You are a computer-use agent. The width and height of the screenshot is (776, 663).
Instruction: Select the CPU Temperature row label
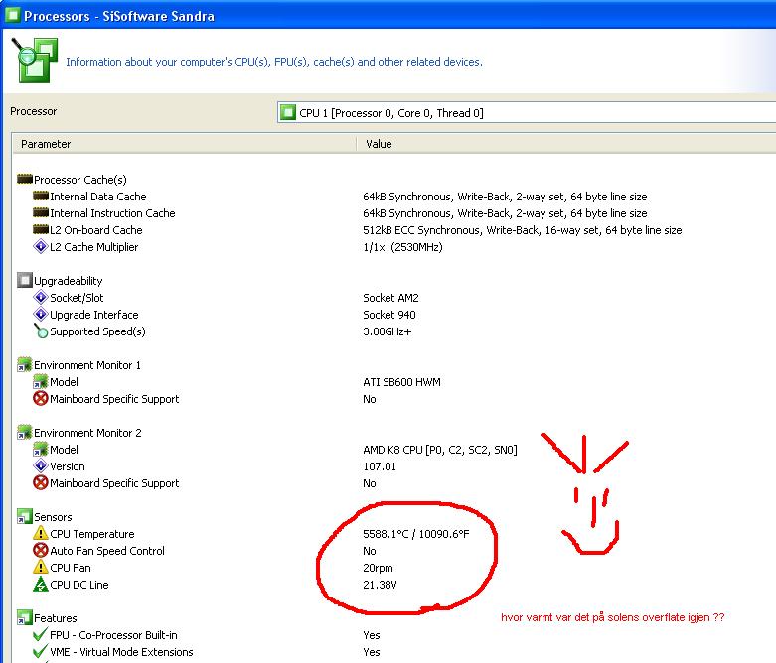pos(92,534)
